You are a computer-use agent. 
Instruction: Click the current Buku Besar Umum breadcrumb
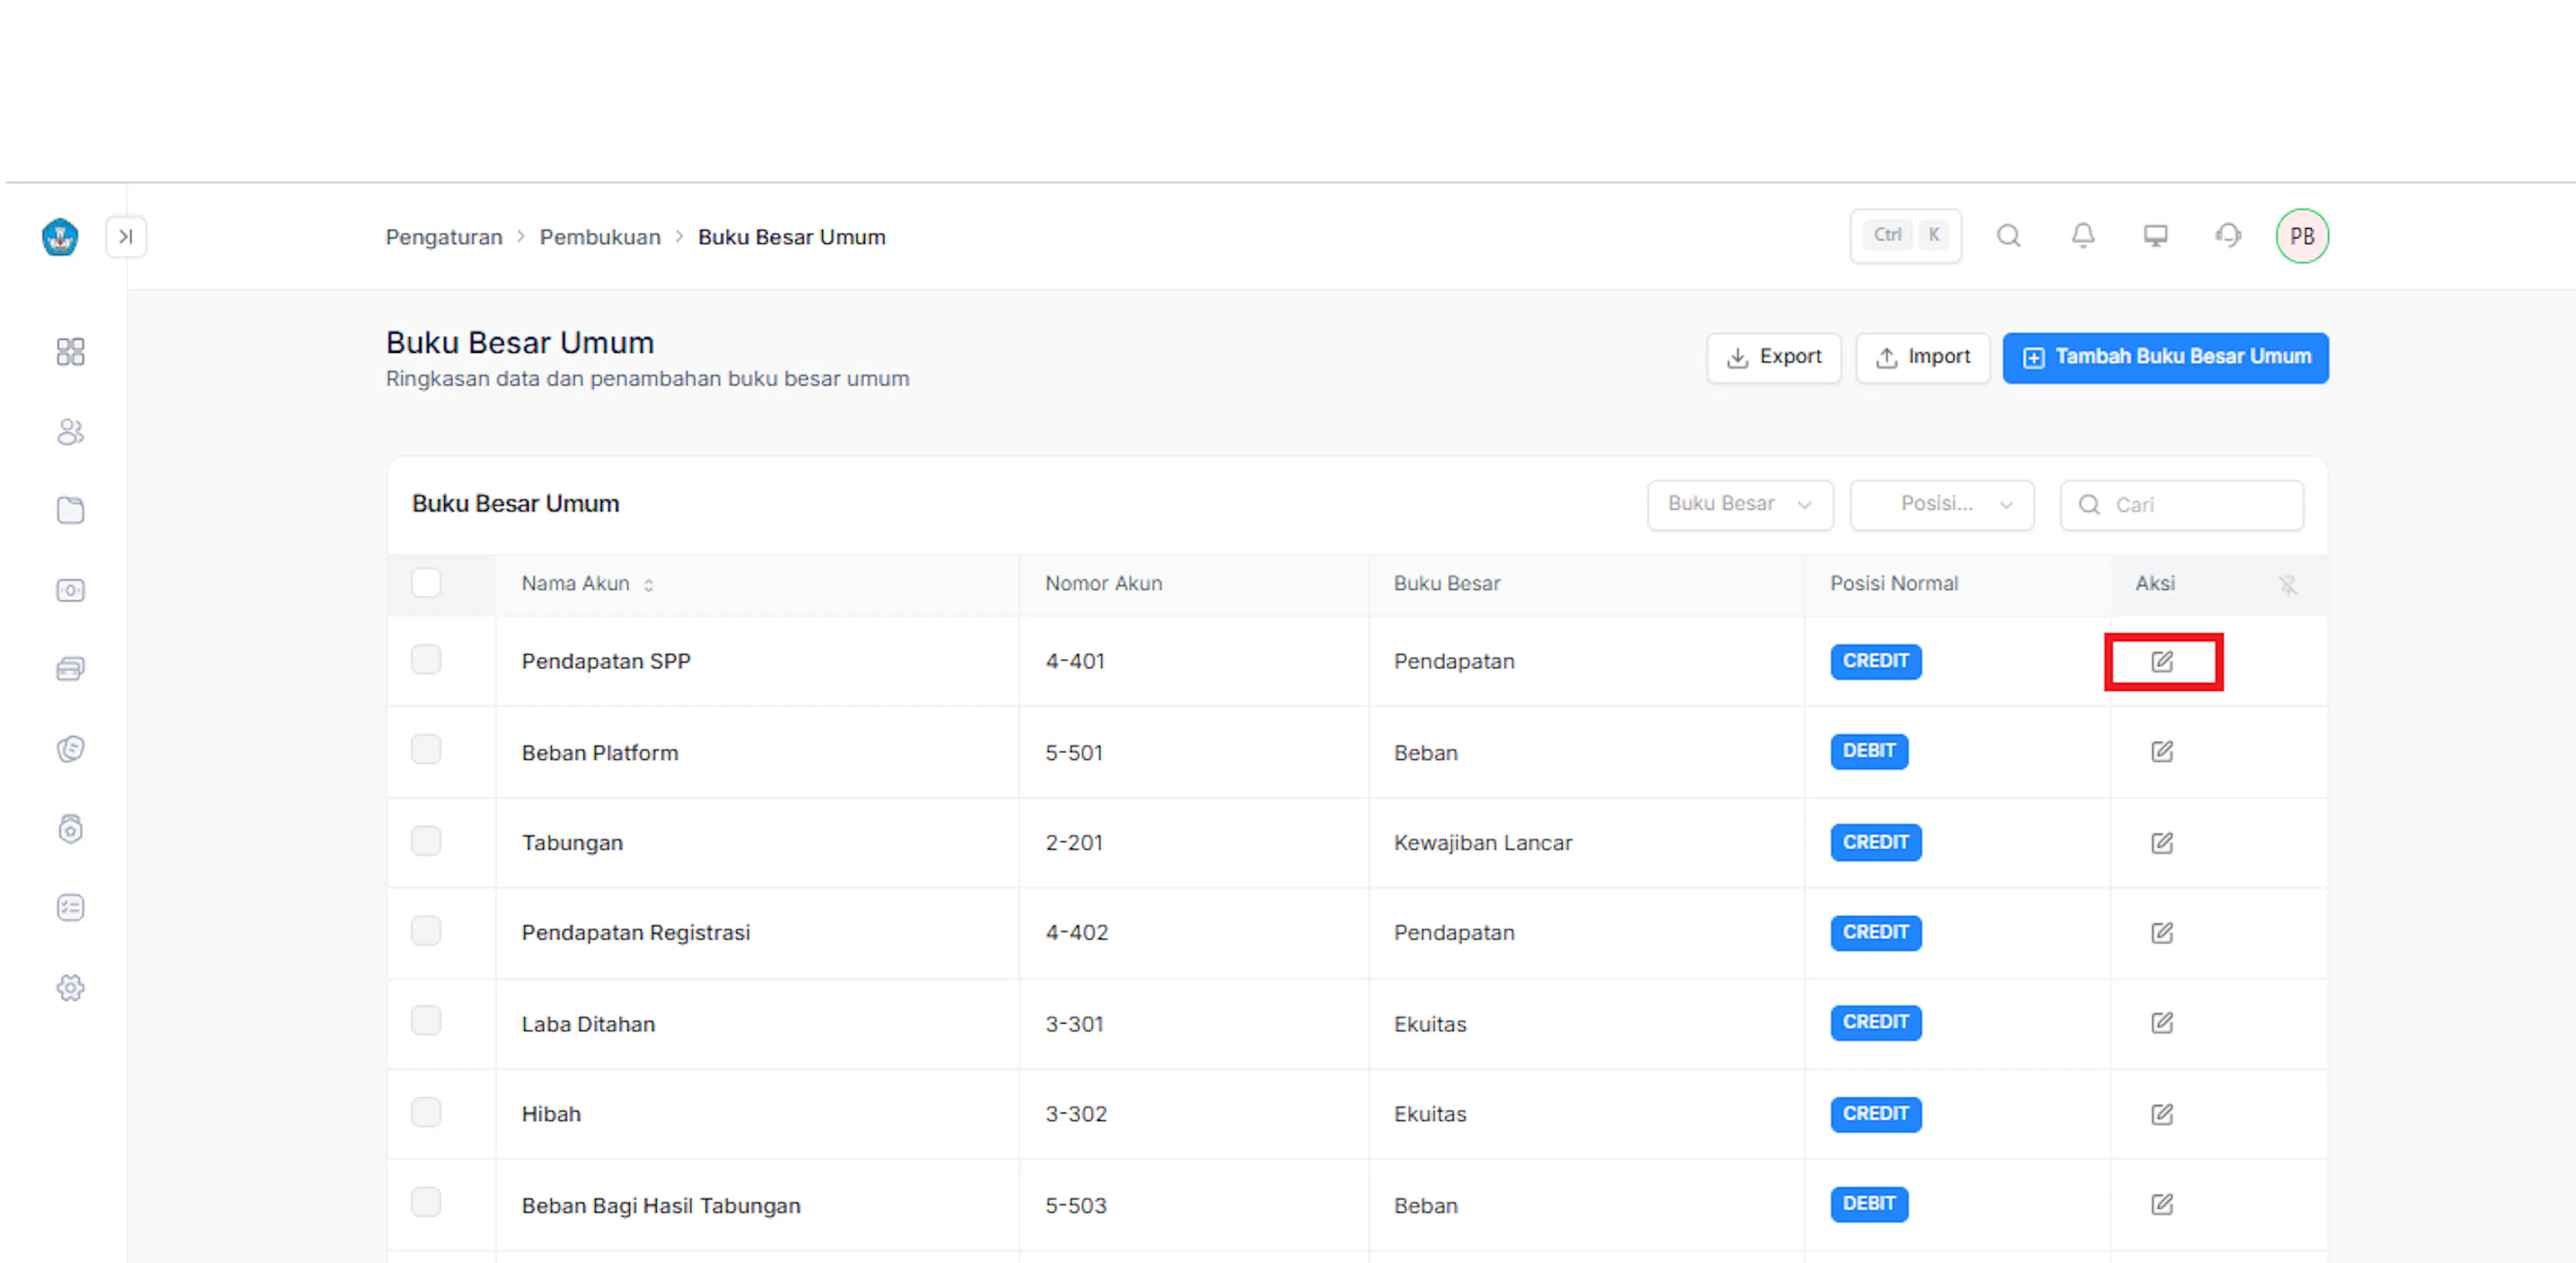click(791, 237)
